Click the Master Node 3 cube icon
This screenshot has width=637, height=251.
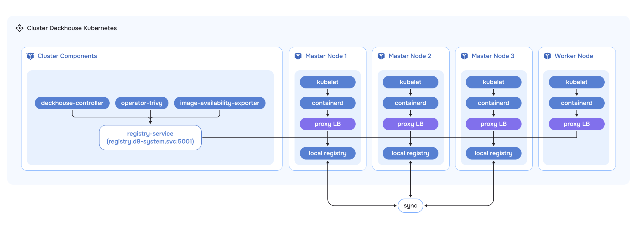464,56
